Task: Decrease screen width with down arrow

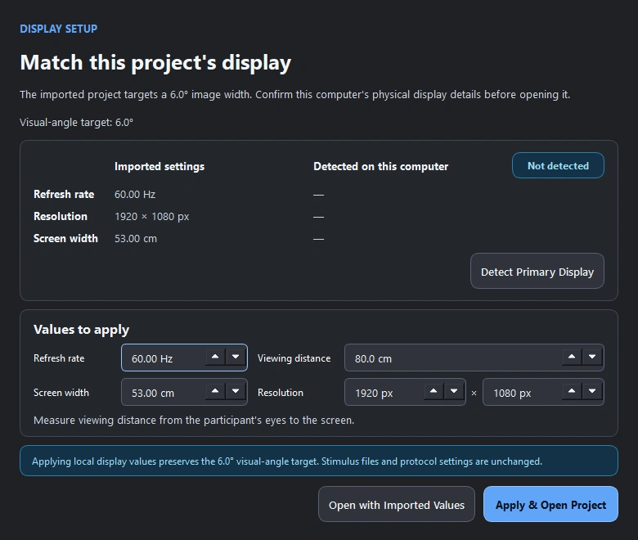Action: 236,391
